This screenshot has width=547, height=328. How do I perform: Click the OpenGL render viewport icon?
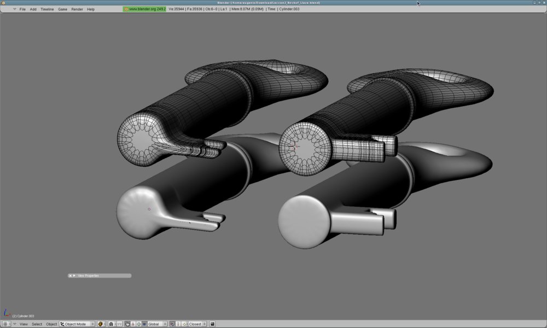pyautogui.click(x=212, y=324)
